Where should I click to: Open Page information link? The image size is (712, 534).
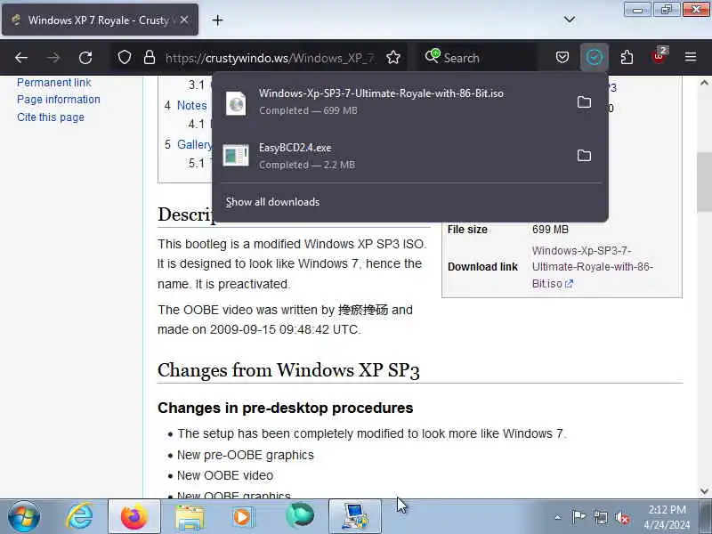coord(59,100)
